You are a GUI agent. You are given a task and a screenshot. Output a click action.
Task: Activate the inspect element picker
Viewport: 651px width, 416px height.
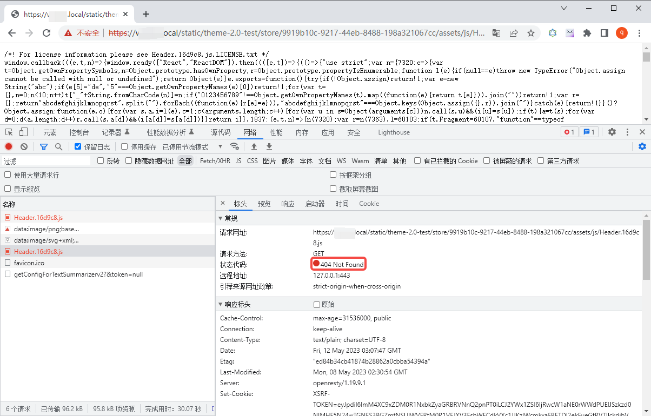pos(9,132)
